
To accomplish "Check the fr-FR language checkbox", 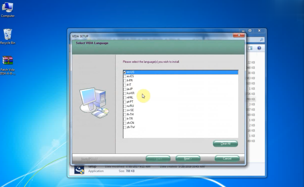I will [x=125, y=81].
